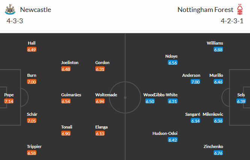Open Guimarães player name
The image size is (250, 160).
(71, 95)
